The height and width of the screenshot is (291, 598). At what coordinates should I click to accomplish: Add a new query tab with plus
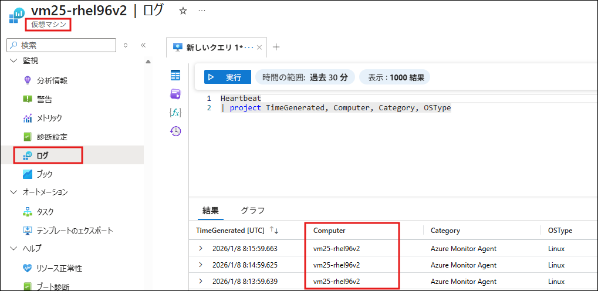tap(276, 47)
